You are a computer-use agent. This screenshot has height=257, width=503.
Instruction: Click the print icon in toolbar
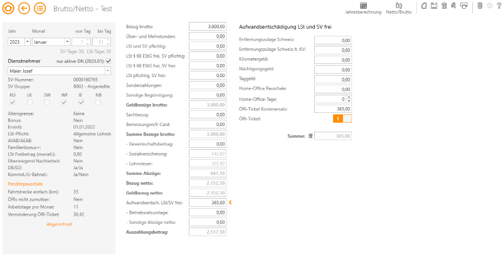click(x=463, y=6)
